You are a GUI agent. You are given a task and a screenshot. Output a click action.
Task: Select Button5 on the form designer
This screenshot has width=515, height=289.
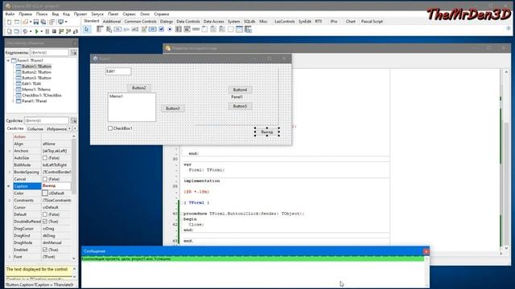pyautogui.click(x=240, y=106)
